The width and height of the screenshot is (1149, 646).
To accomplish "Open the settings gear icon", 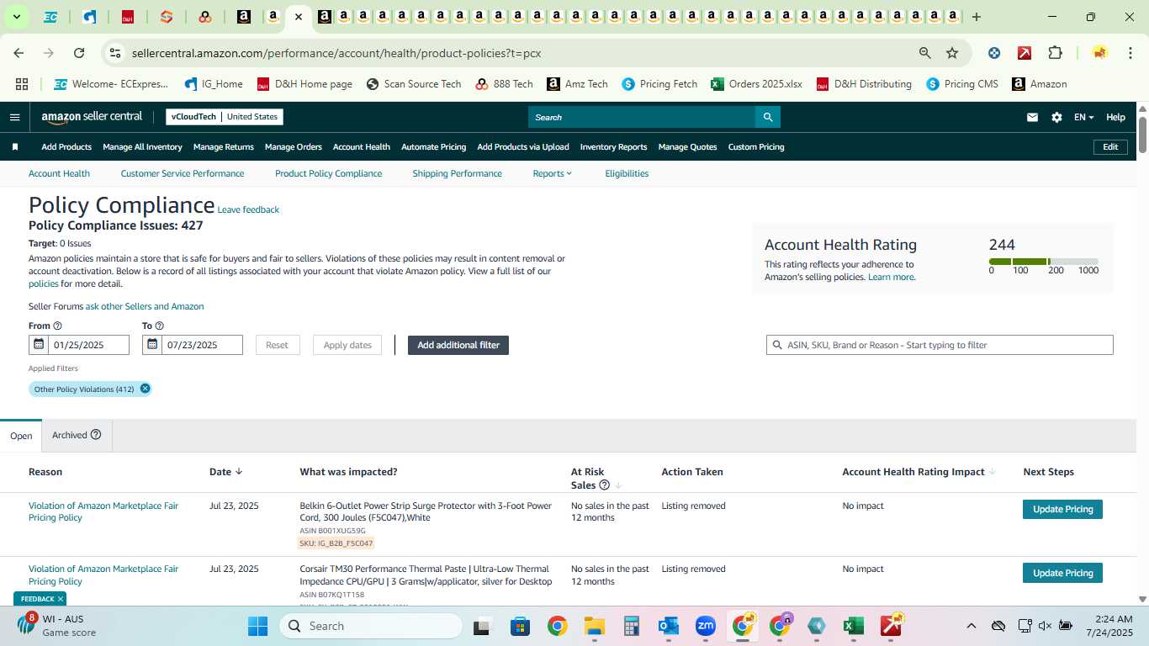I will point(1056,118).
